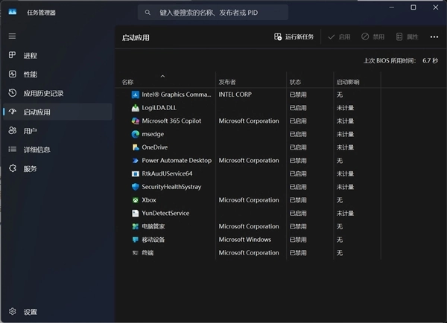
Task: Open the 服务 (Services) page
Action: [30, 169]
